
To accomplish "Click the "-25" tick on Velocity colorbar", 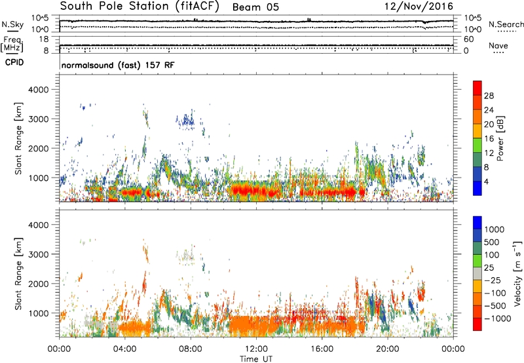I will [x=495, y=280].
